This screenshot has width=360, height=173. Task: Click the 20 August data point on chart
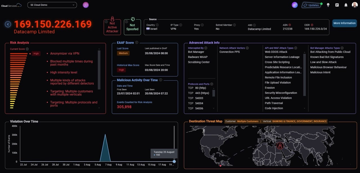pyautogui.click(x=174, y=162)
